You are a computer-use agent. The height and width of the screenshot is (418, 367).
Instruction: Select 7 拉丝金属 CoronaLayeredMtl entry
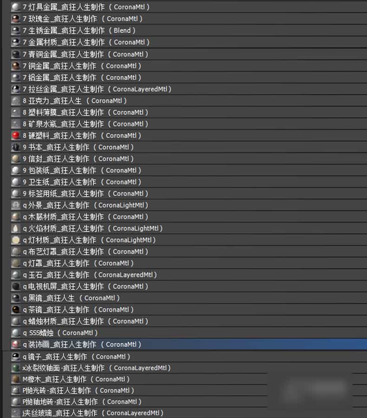click(x=97, y=89)
